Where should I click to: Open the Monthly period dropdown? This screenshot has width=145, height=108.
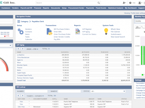140,21
